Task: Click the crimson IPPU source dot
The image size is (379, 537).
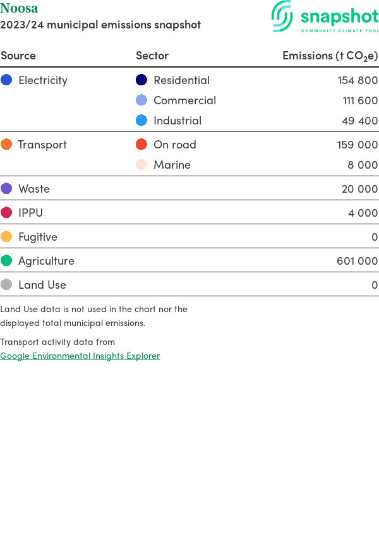Action: 6,213
